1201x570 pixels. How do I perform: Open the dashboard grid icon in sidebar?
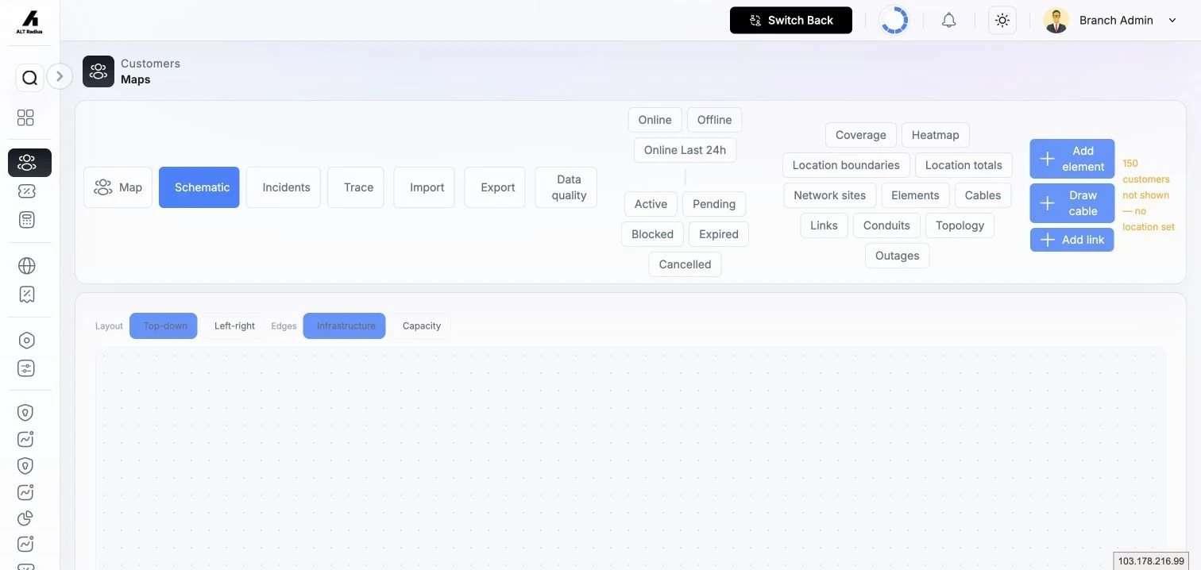pos(26,117)
